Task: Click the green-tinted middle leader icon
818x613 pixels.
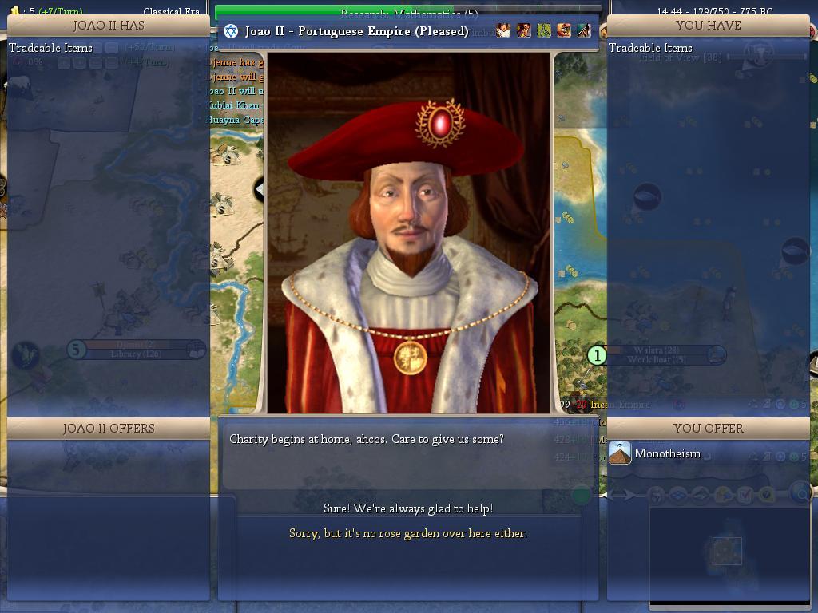Action: point(543,31)
